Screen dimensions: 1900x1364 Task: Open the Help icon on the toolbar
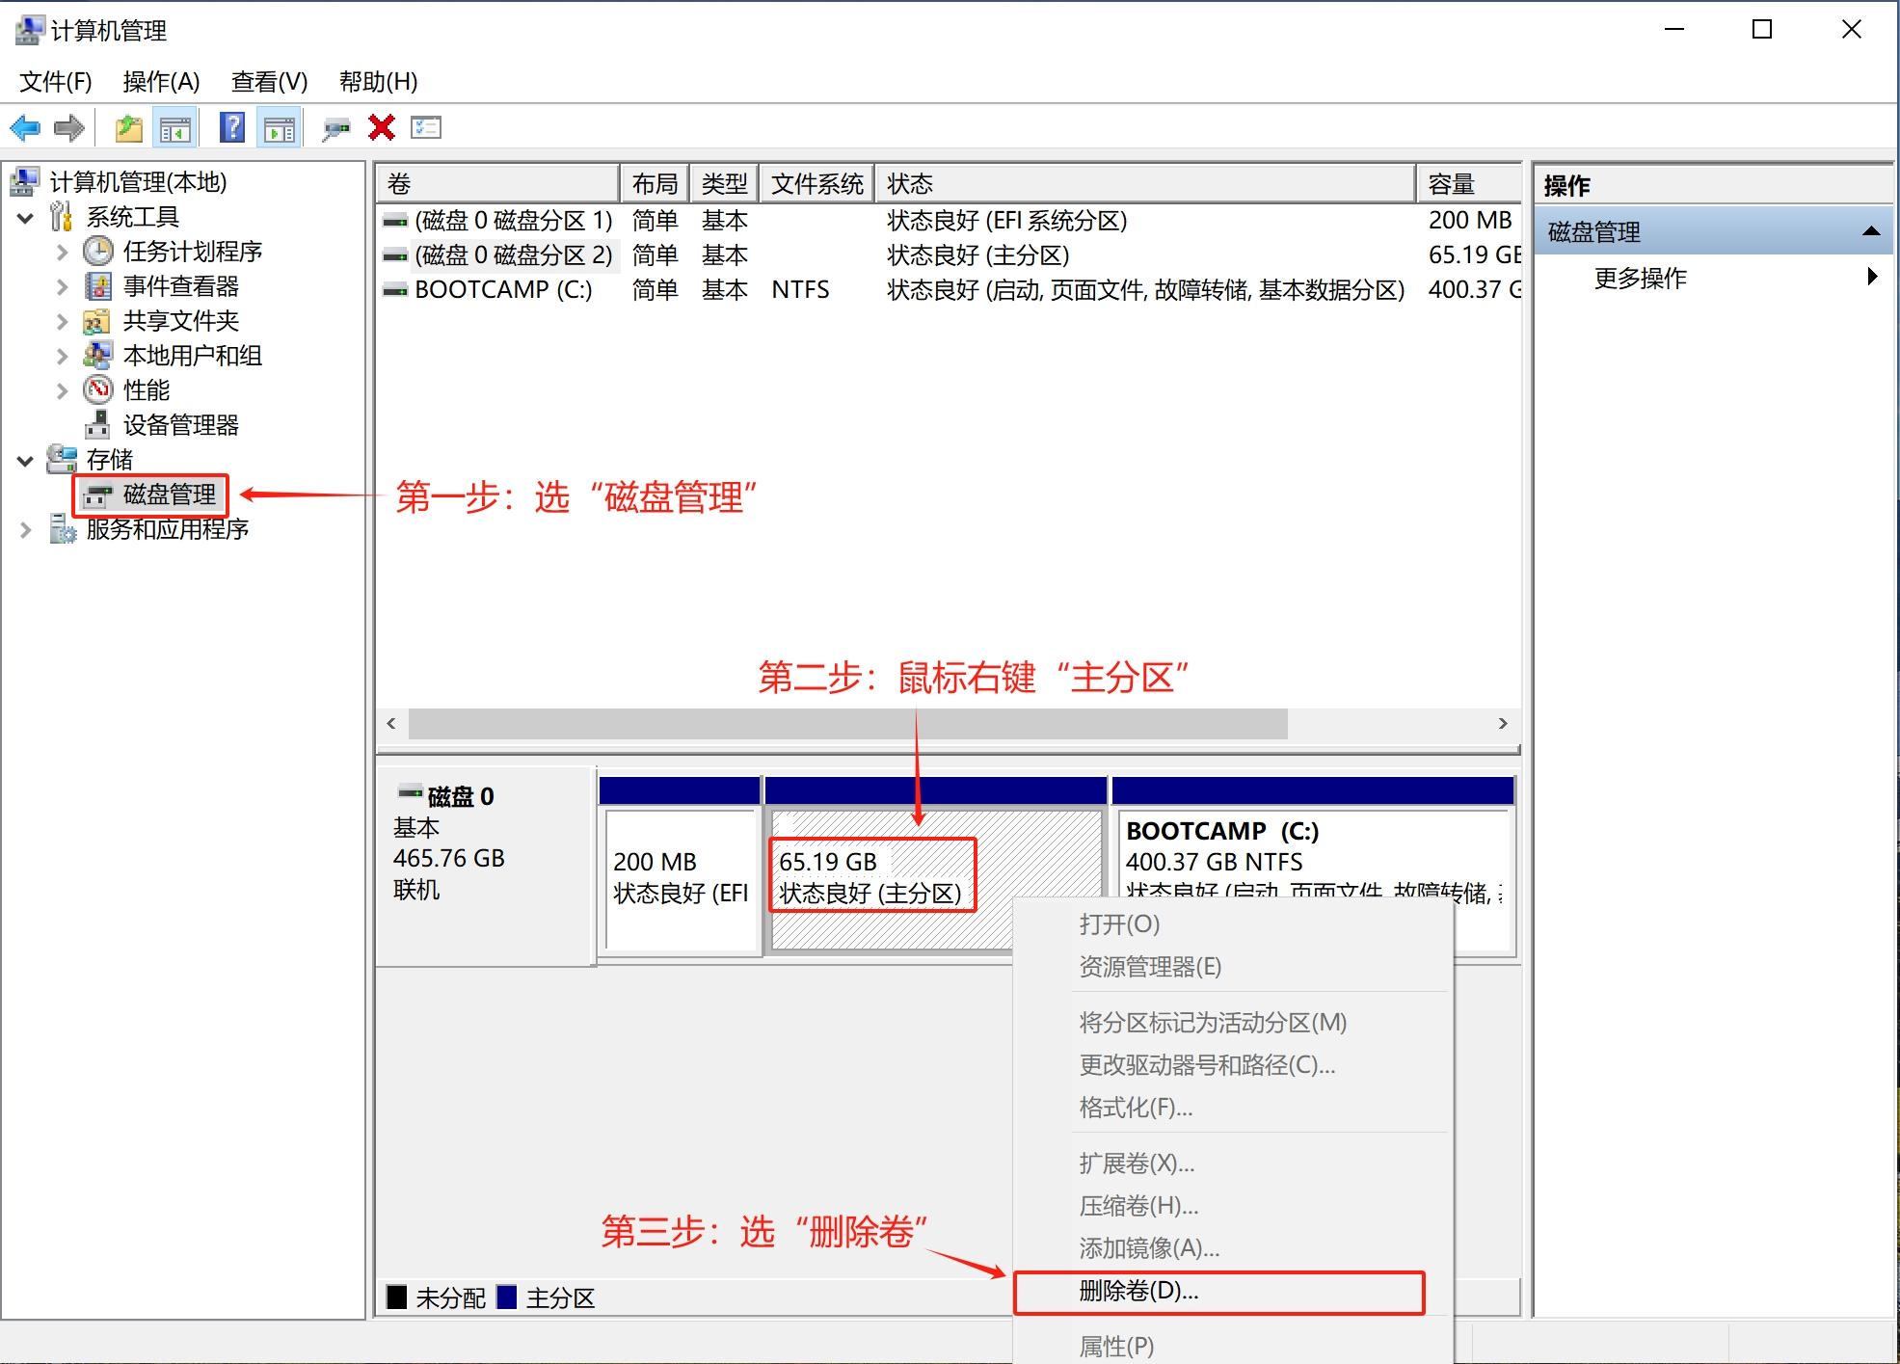tap(231, 126)
